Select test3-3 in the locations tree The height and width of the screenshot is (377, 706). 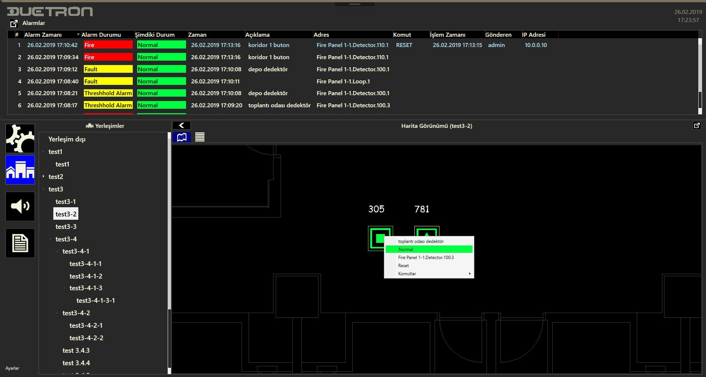pyautogui.click(x=66, y=227)
